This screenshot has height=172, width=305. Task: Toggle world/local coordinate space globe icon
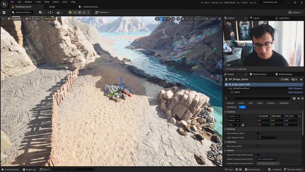[173, 19]
